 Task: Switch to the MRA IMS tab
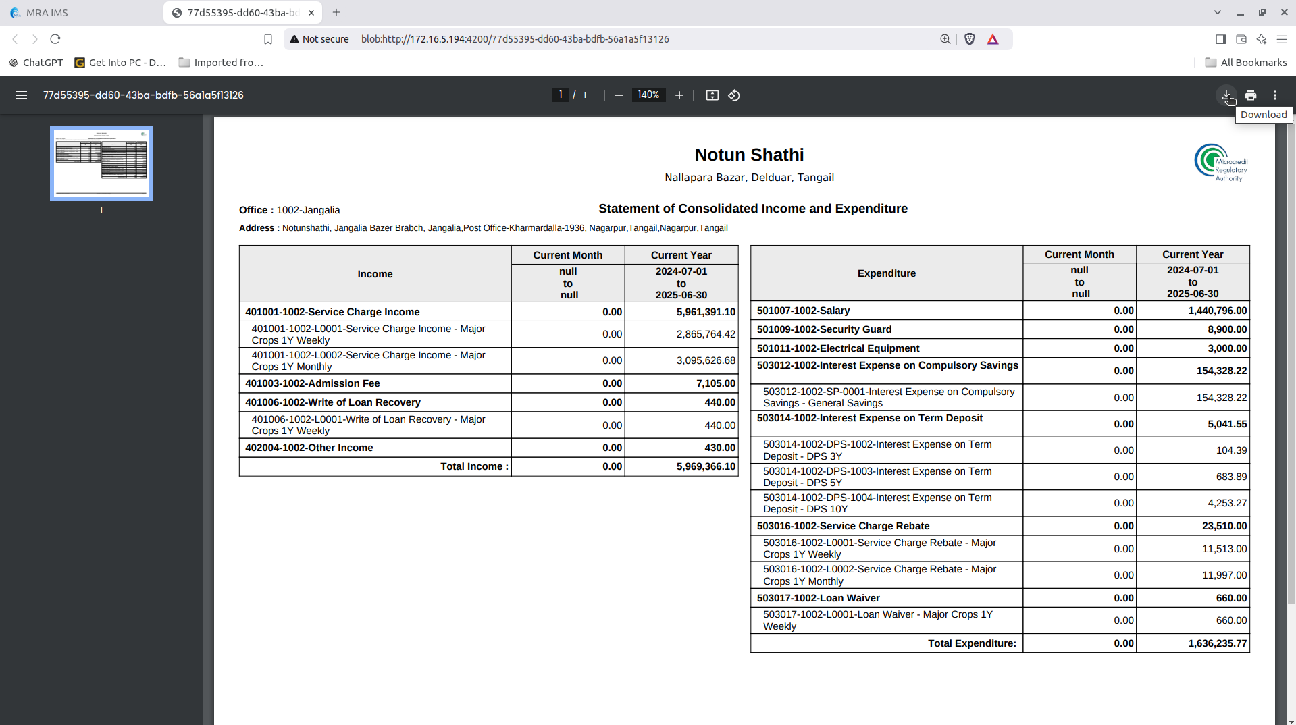[x=81, y=13]
